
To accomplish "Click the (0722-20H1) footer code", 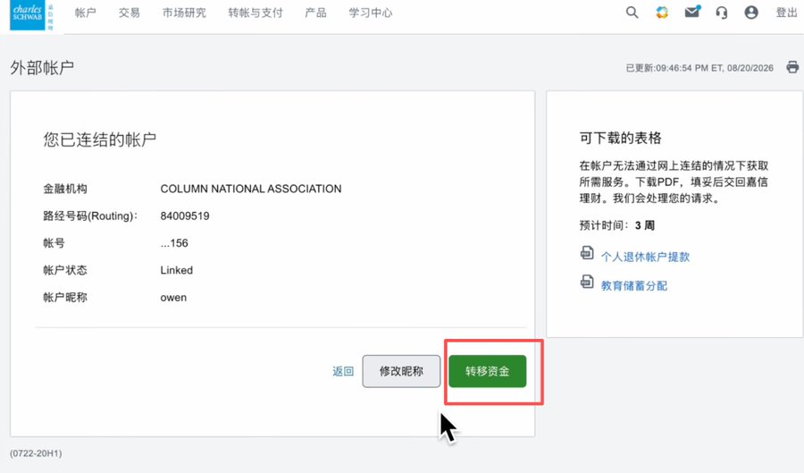I will 36,453.
